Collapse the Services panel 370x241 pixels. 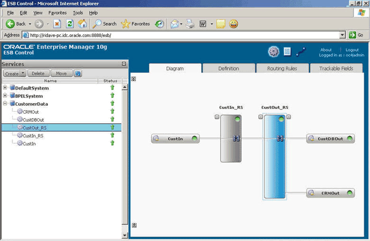click(x=124, y=64)
